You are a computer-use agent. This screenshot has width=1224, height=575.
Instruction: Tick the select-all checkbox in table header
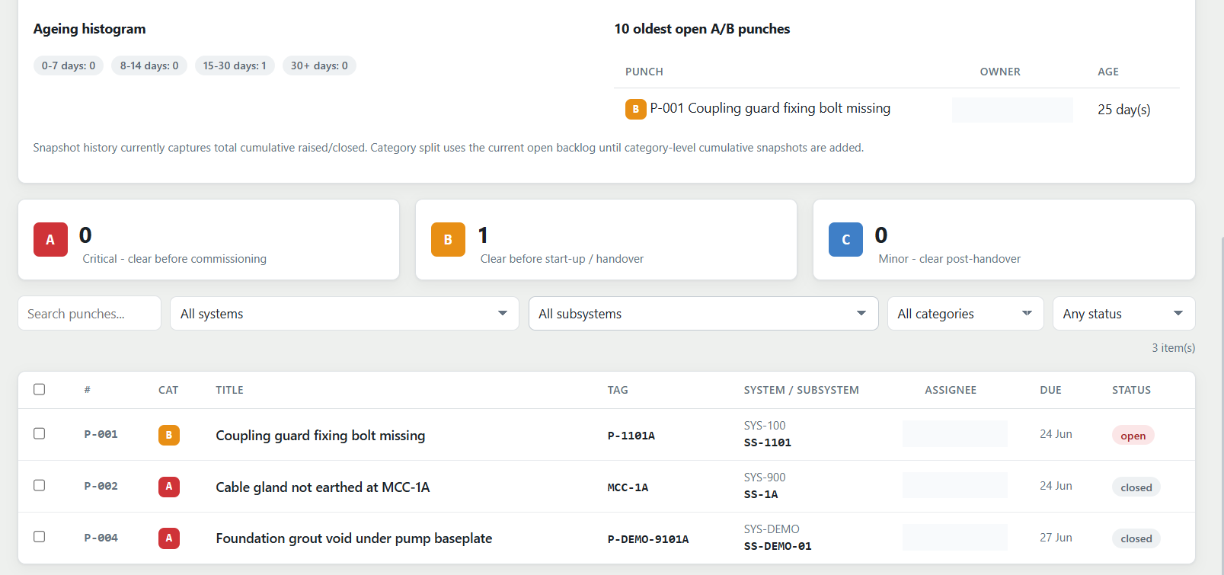tap(40, 389)
